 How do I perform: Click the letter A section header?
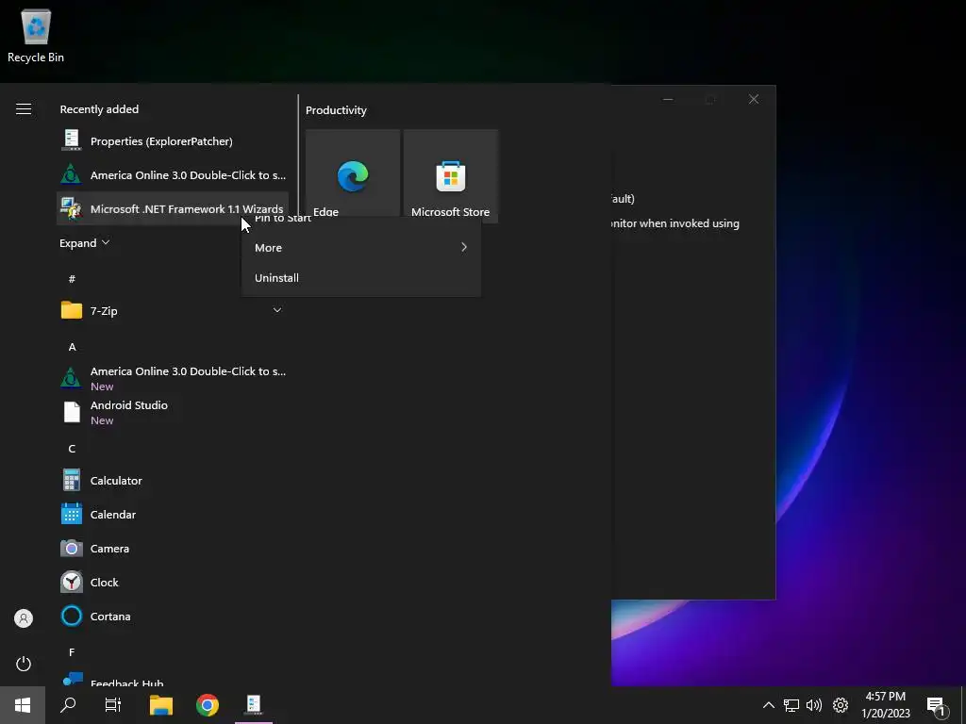[72, 347]
